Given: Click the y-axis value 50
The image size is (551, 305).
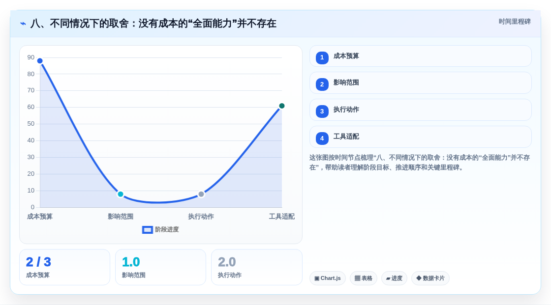Looking at the screenshot, I should pyautogui.click(x=31, y=124).
